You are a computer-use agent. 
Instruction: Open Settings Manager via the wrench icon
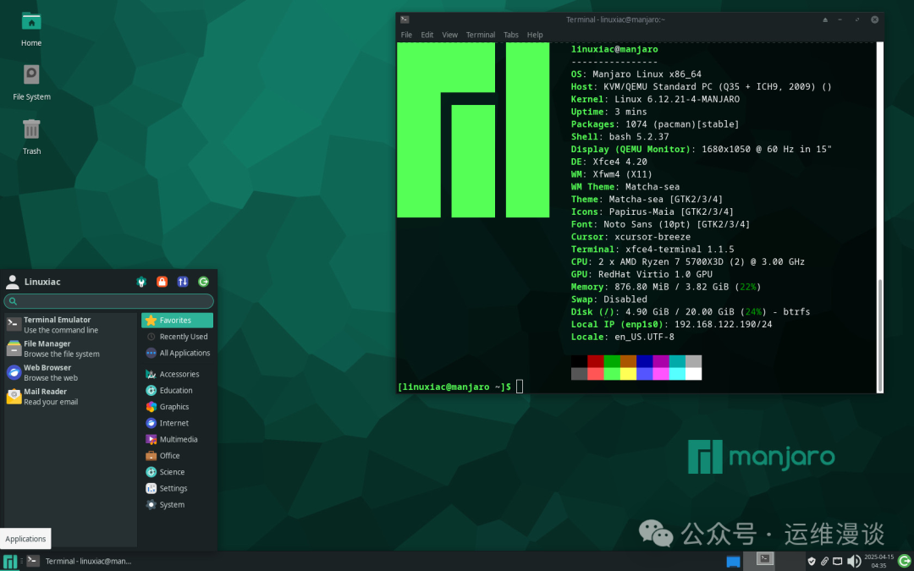[x=141, y=281]
